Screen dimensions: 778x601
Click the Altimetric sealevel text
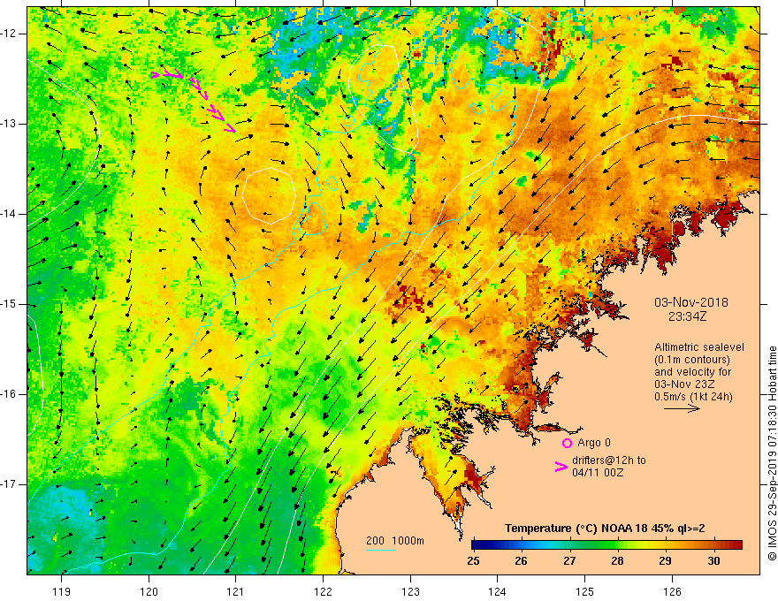tap(699, 347)
